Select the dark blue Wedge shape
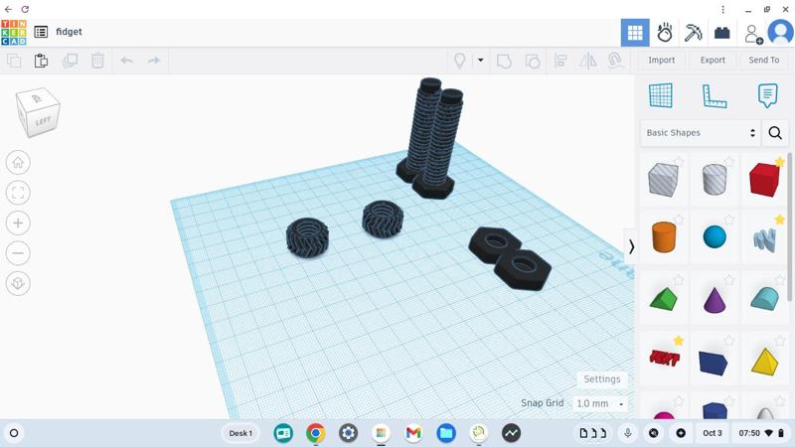Screen dimensions: 795x447 pyautogui.click(x=713, y=363)
